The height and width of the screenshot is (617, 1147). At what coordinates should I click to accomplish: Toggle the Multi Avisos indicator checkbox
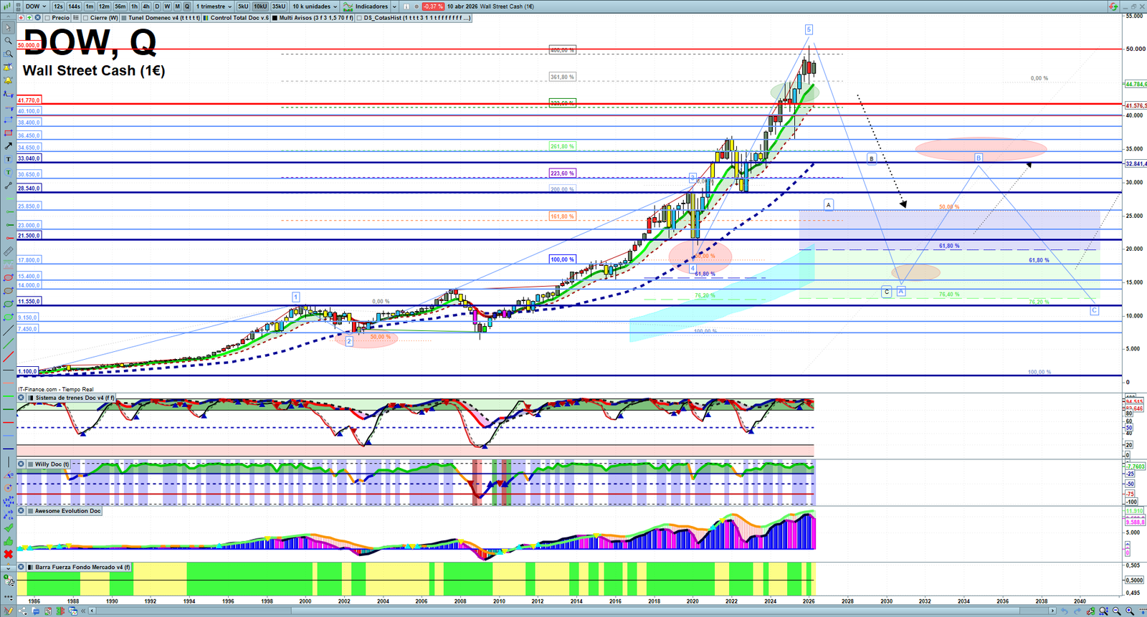[x=275, y=18]
